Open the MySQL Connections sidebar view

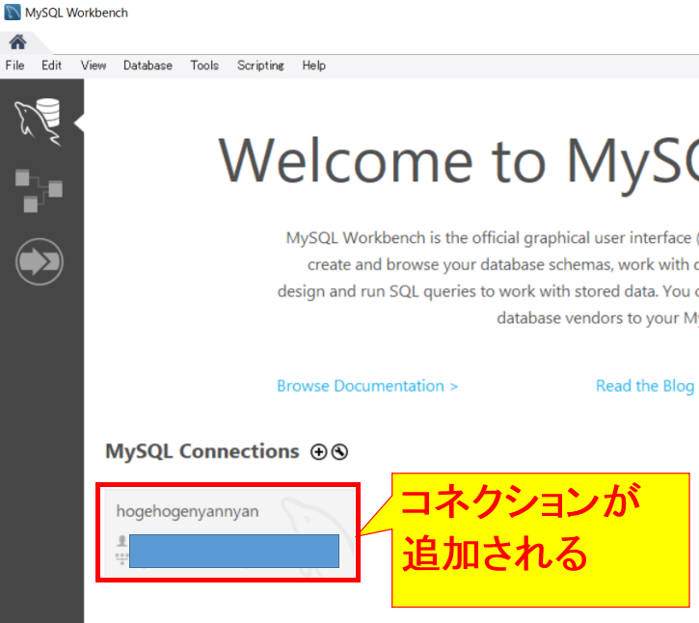[39, 121]
